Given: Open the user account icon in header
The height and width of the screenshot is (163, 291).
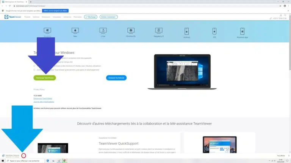Looking at the screenshot, I should click(x=281, y=15).
